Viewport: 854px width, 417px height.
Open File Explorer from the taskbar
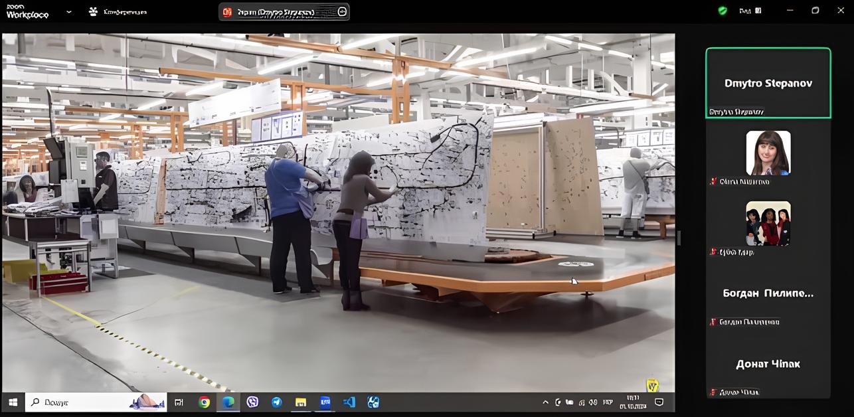[x=300, y=402]
